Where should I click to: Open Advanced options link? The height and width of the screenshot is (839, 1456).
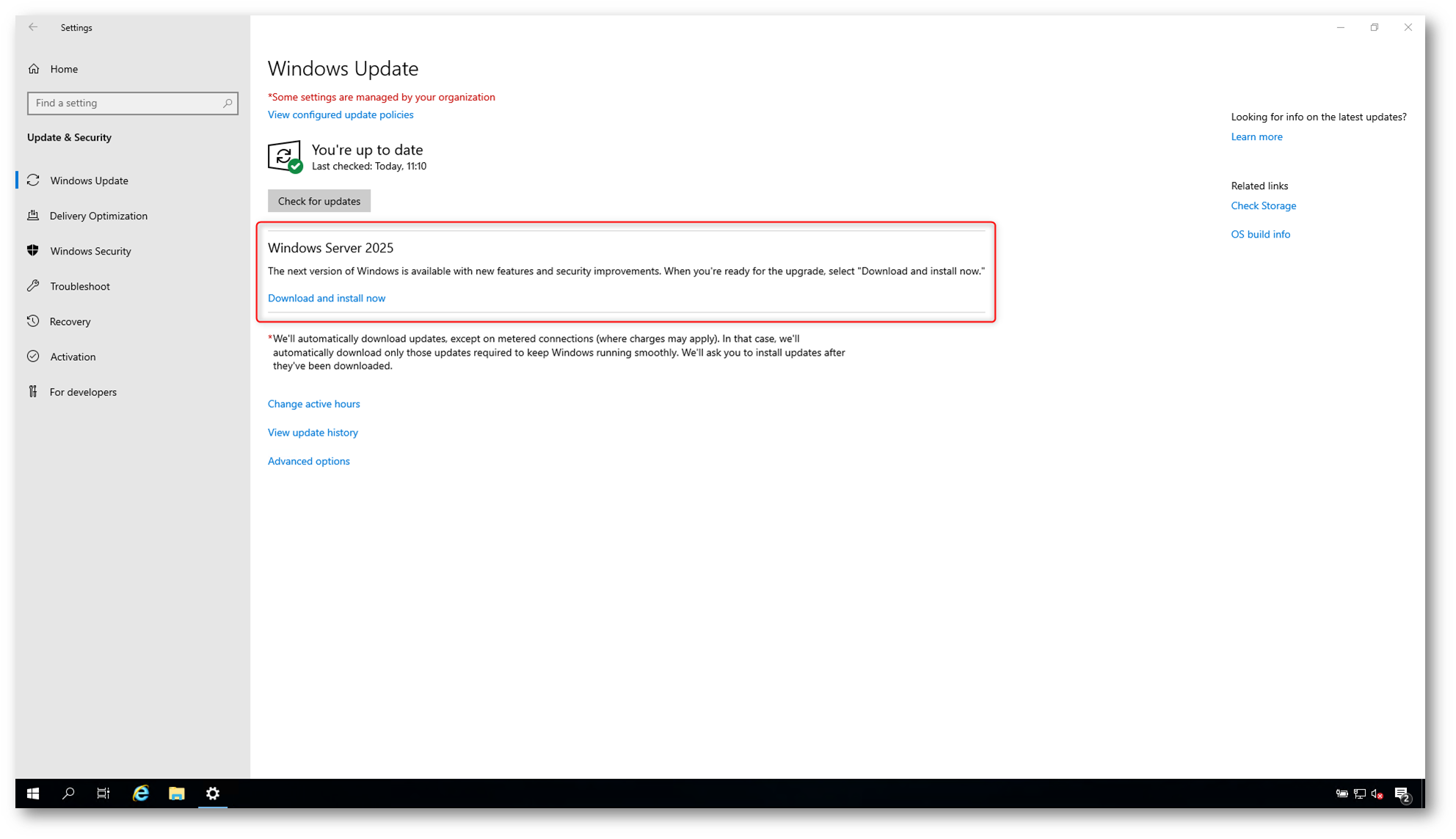pyautogui.click(x=308, y=461)
